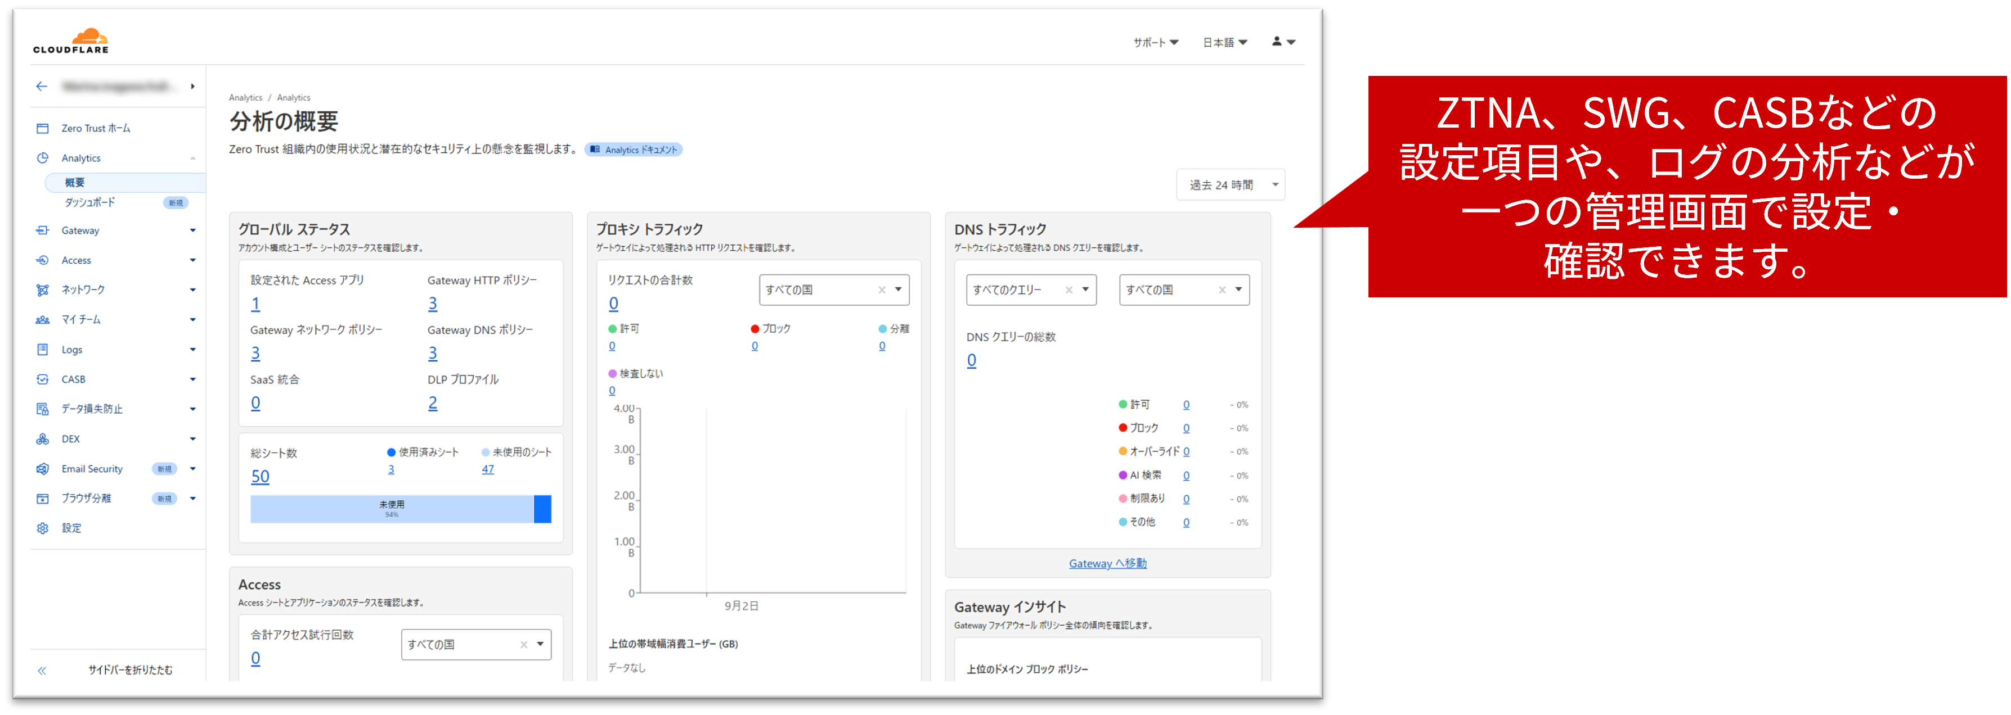Select ダッシュボード under Analytics
2011x715 pixels.
pos(90,203)
